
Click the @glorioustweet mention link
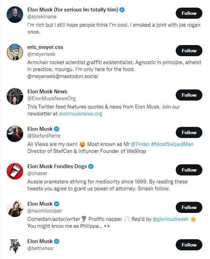pyautogui.click(x=170, y=219)
